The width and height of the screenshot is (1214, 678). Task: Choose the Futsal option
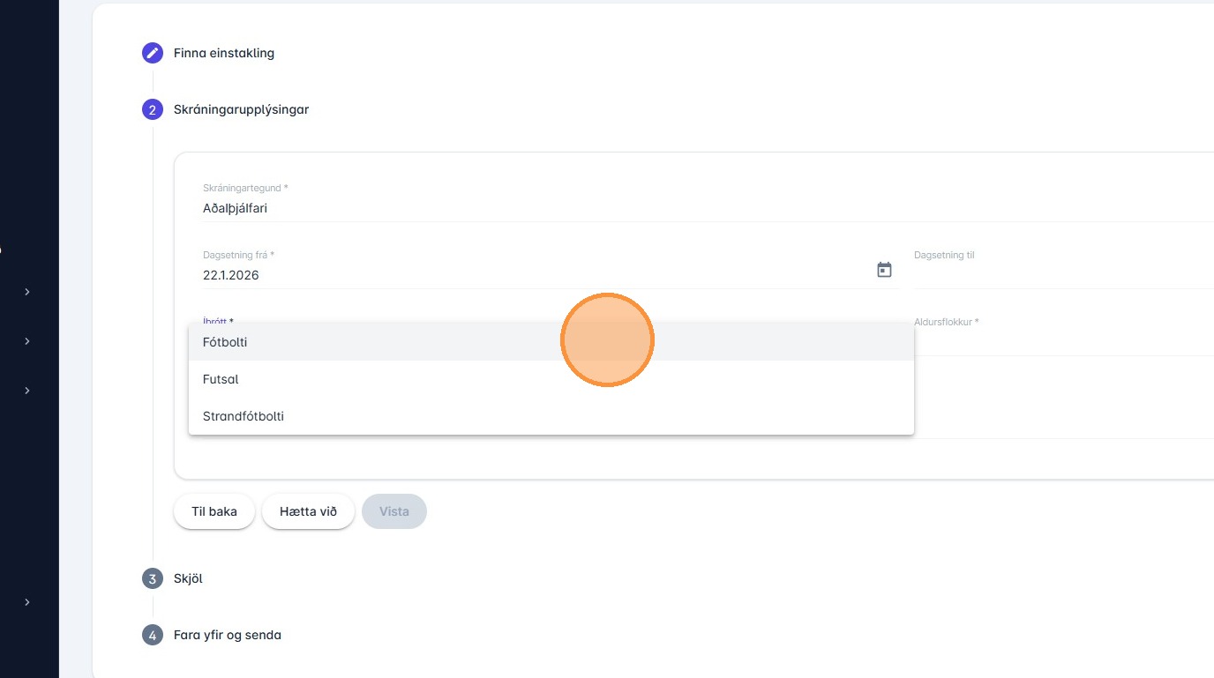click(x=221, y=379)
